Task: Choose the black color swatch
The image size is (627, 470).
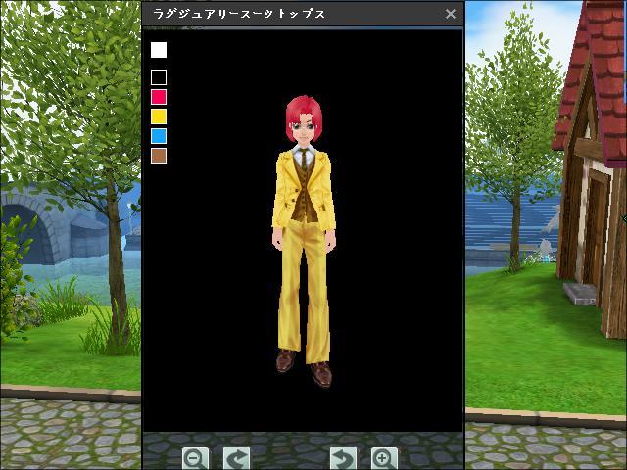Action: 159,77
